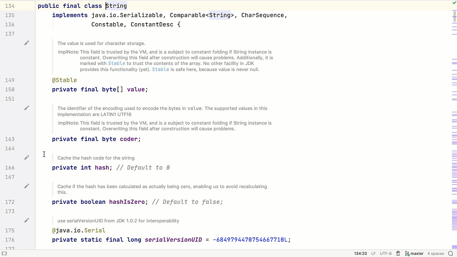The height and width of the screenshot is (257, 457).
Task: Click the pencil icon for the coder field documentation
Action: (27, 108)
